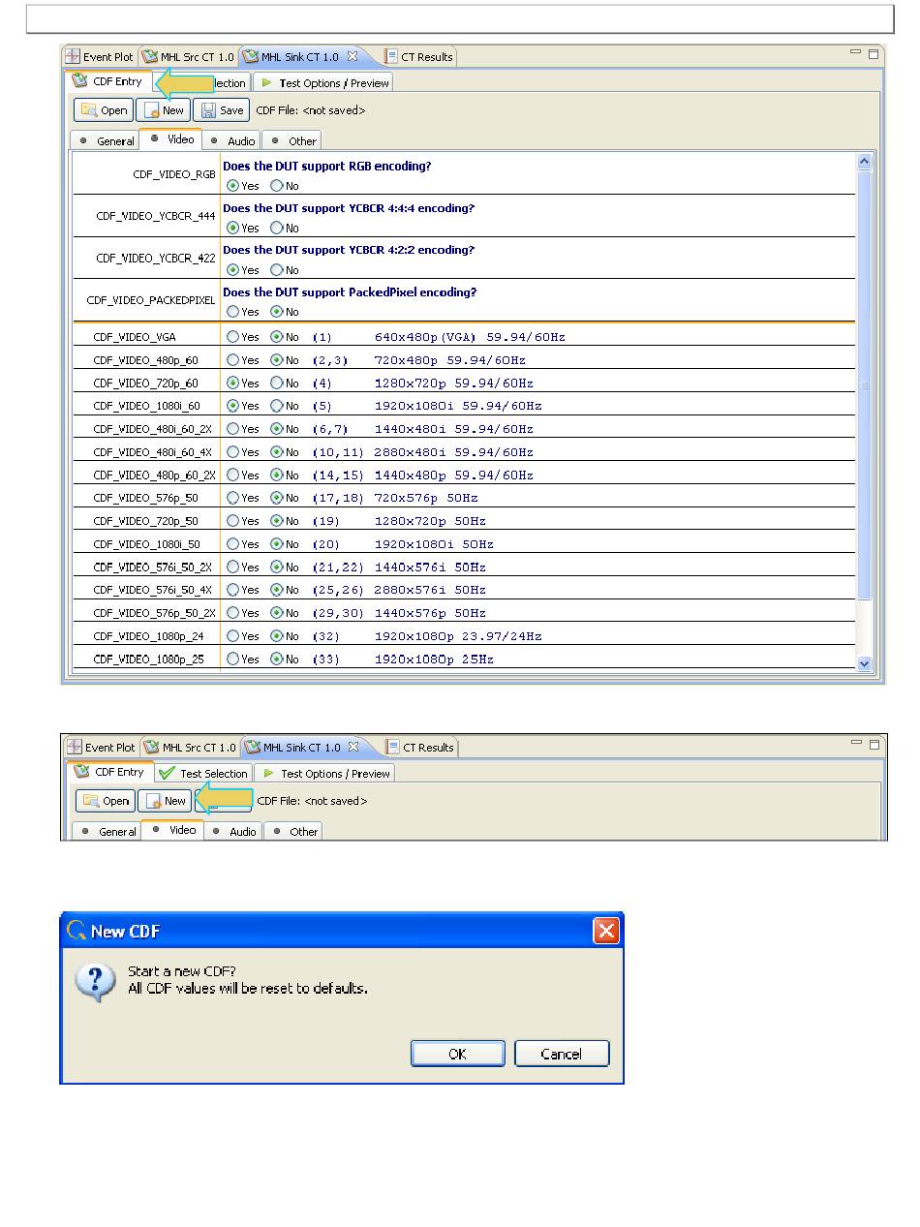Open the Event Plot tab in upper panel

point(100,57)
